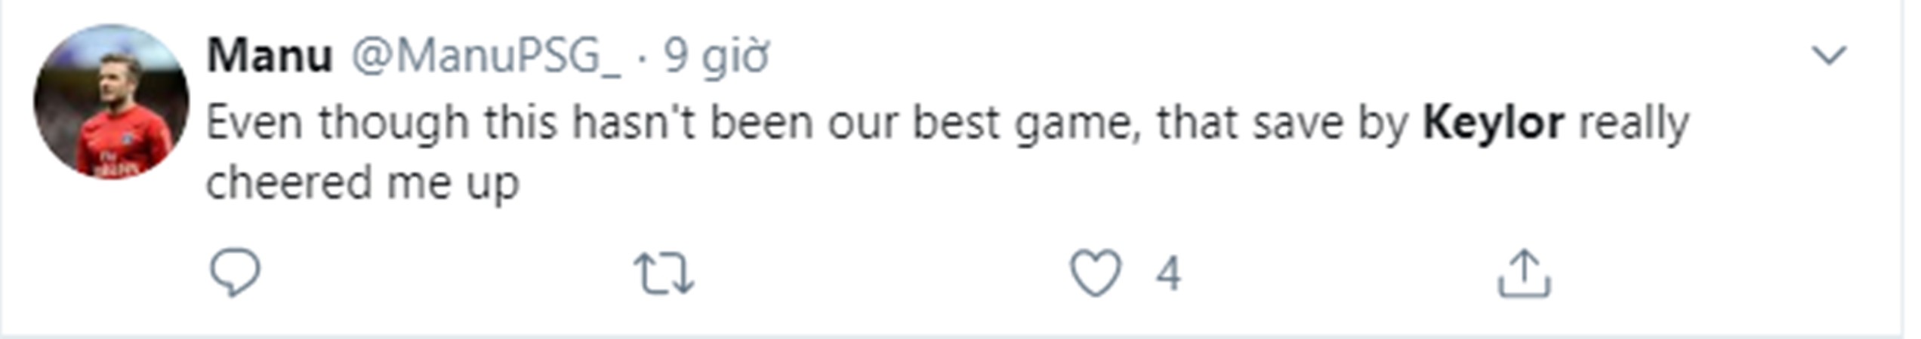Click the words "Even though" in the tweet
The image size is (1921, 339).
337,123
